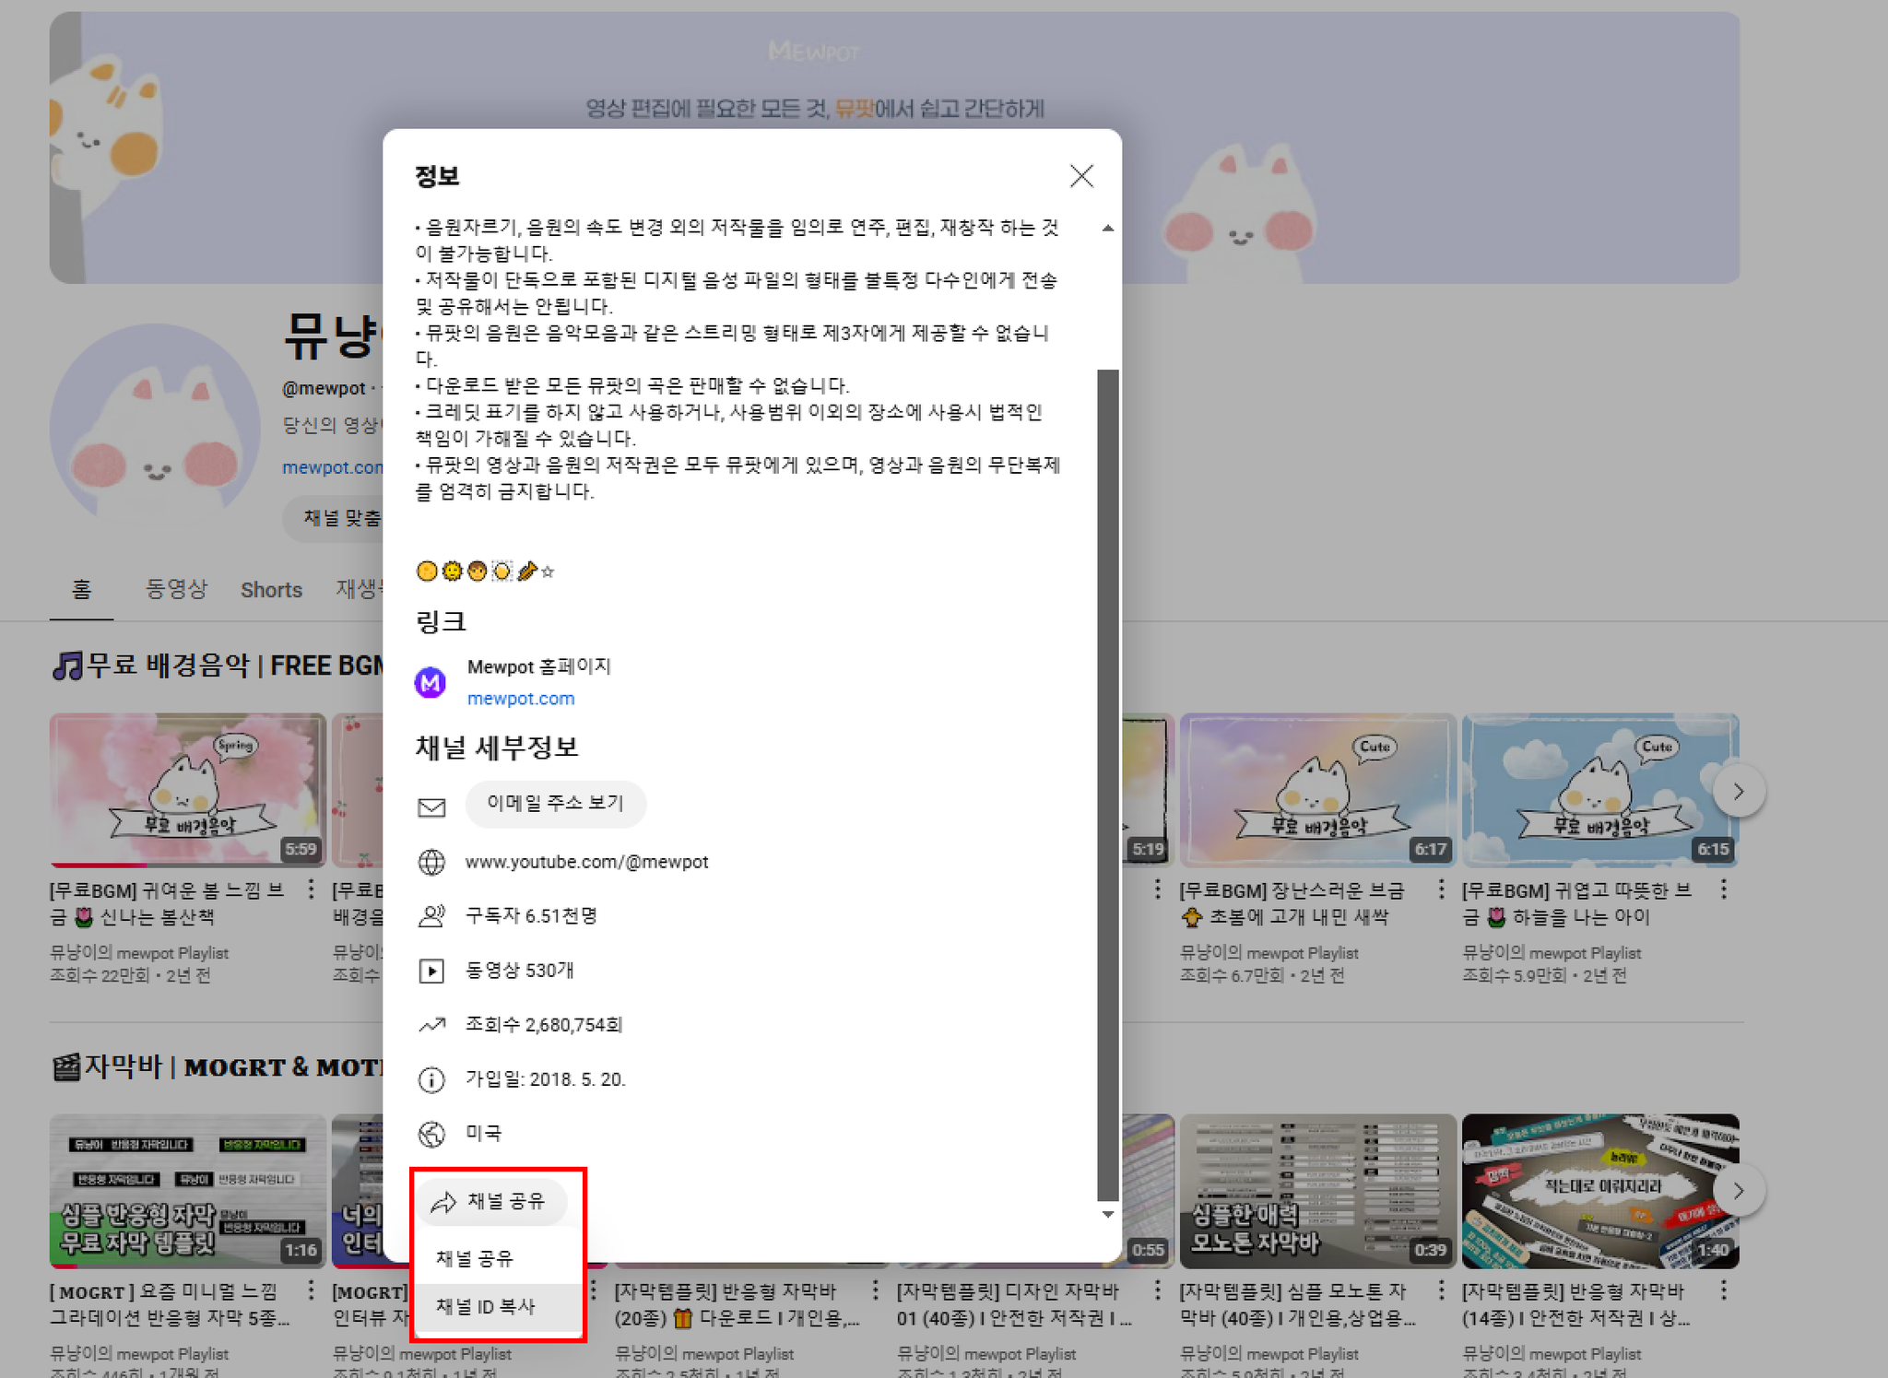Click the 조회수 2,680,754회 text
The image size is (1888, 1378).
tap(544, 1025)
